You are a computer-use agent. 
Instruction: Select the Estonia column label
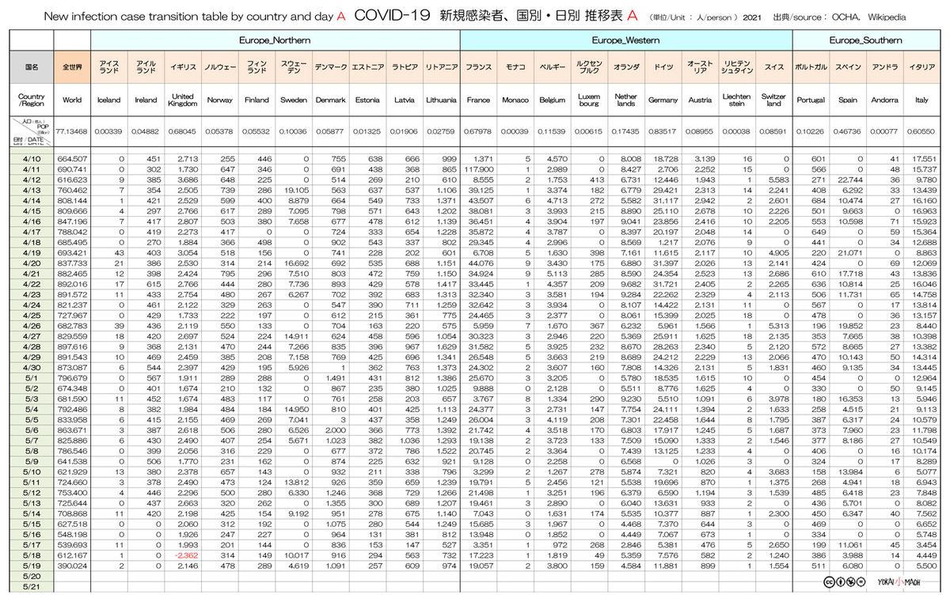coord(367,100)
